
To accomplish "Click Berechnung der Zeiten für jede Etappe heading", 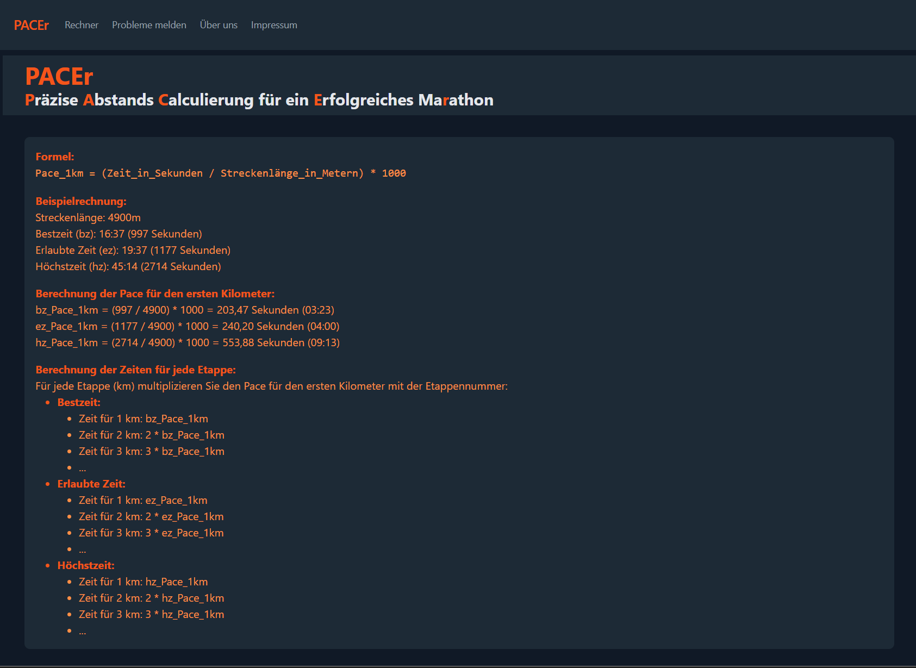I will (136, 370).
